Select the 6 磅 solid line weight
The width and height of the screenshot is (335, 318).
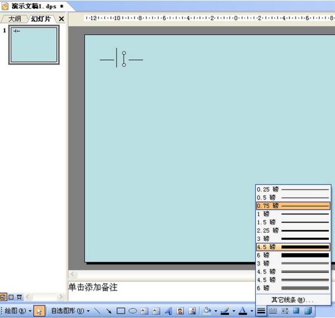[293, 255]
